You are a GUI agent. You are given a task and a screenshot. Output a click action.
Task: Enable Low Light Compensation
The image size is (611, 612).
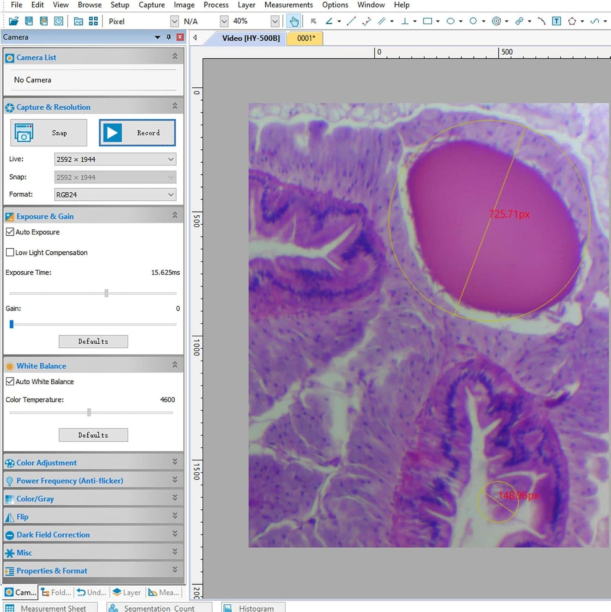(x=10, y=253)
